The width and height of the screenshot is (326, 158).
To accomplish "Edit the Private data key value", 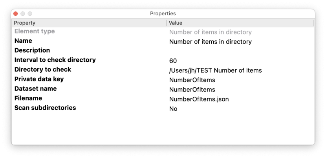I will (x=192, y=80).
